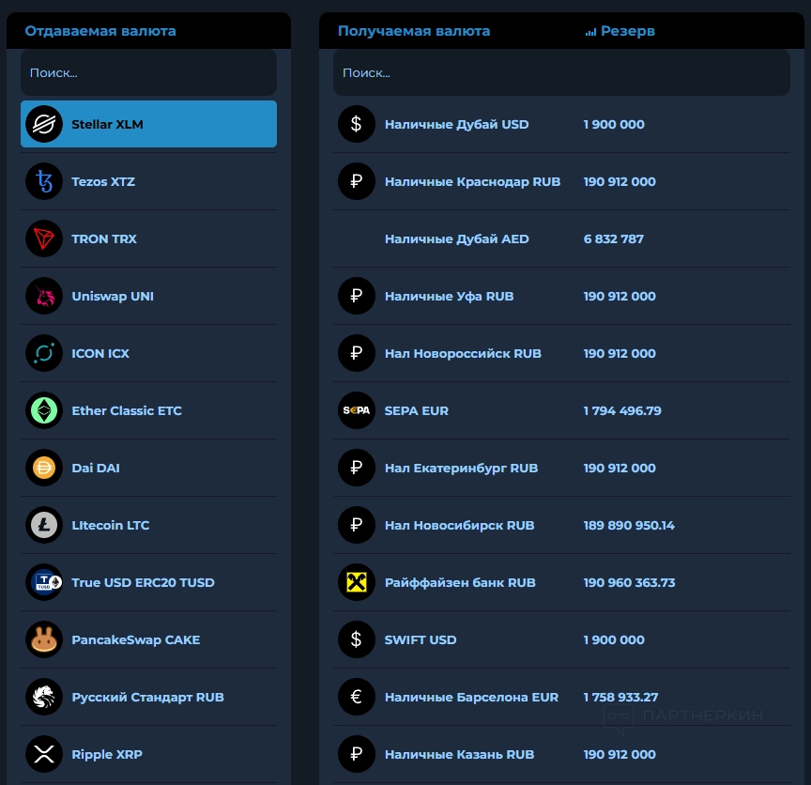
Task: Click the PancakeSwap bunny icon
Action: [x=44, y=639]
